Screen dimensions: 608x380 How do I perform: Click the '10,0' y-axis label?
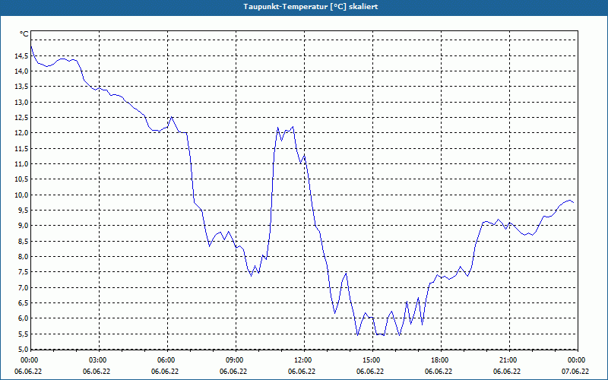[21, 195]
